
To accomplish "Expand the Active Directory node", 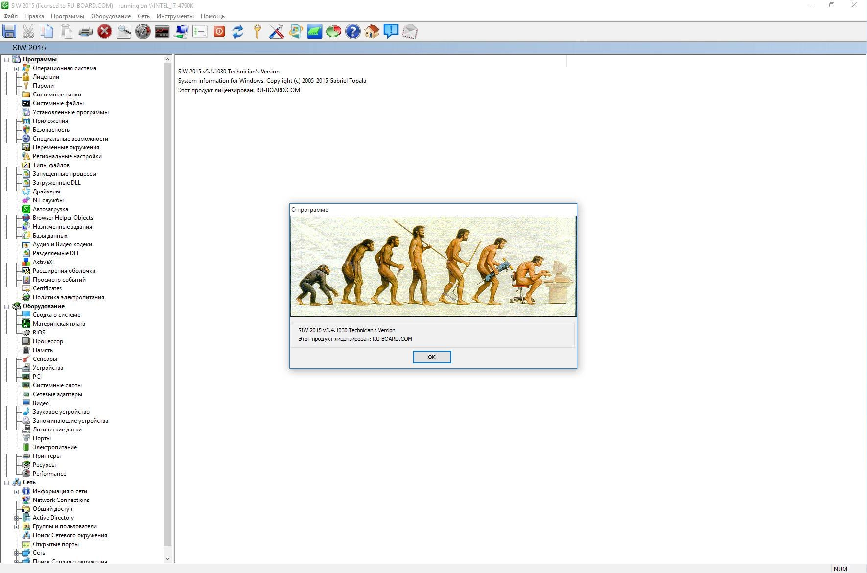I will pyautogui.click(x=17, y=518).
